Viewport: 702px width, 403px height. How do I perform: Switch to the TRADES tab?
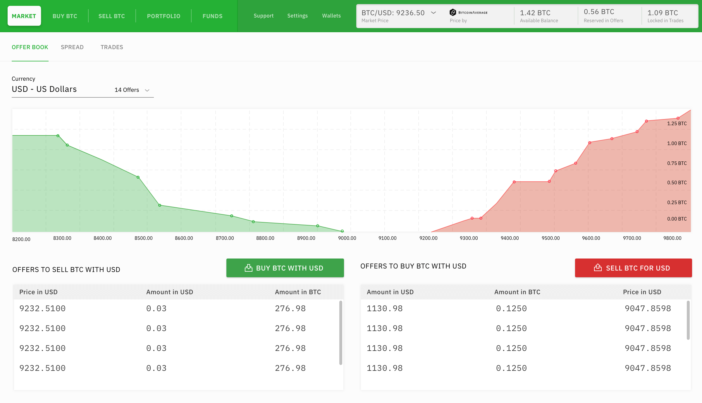tap(112, 47)
